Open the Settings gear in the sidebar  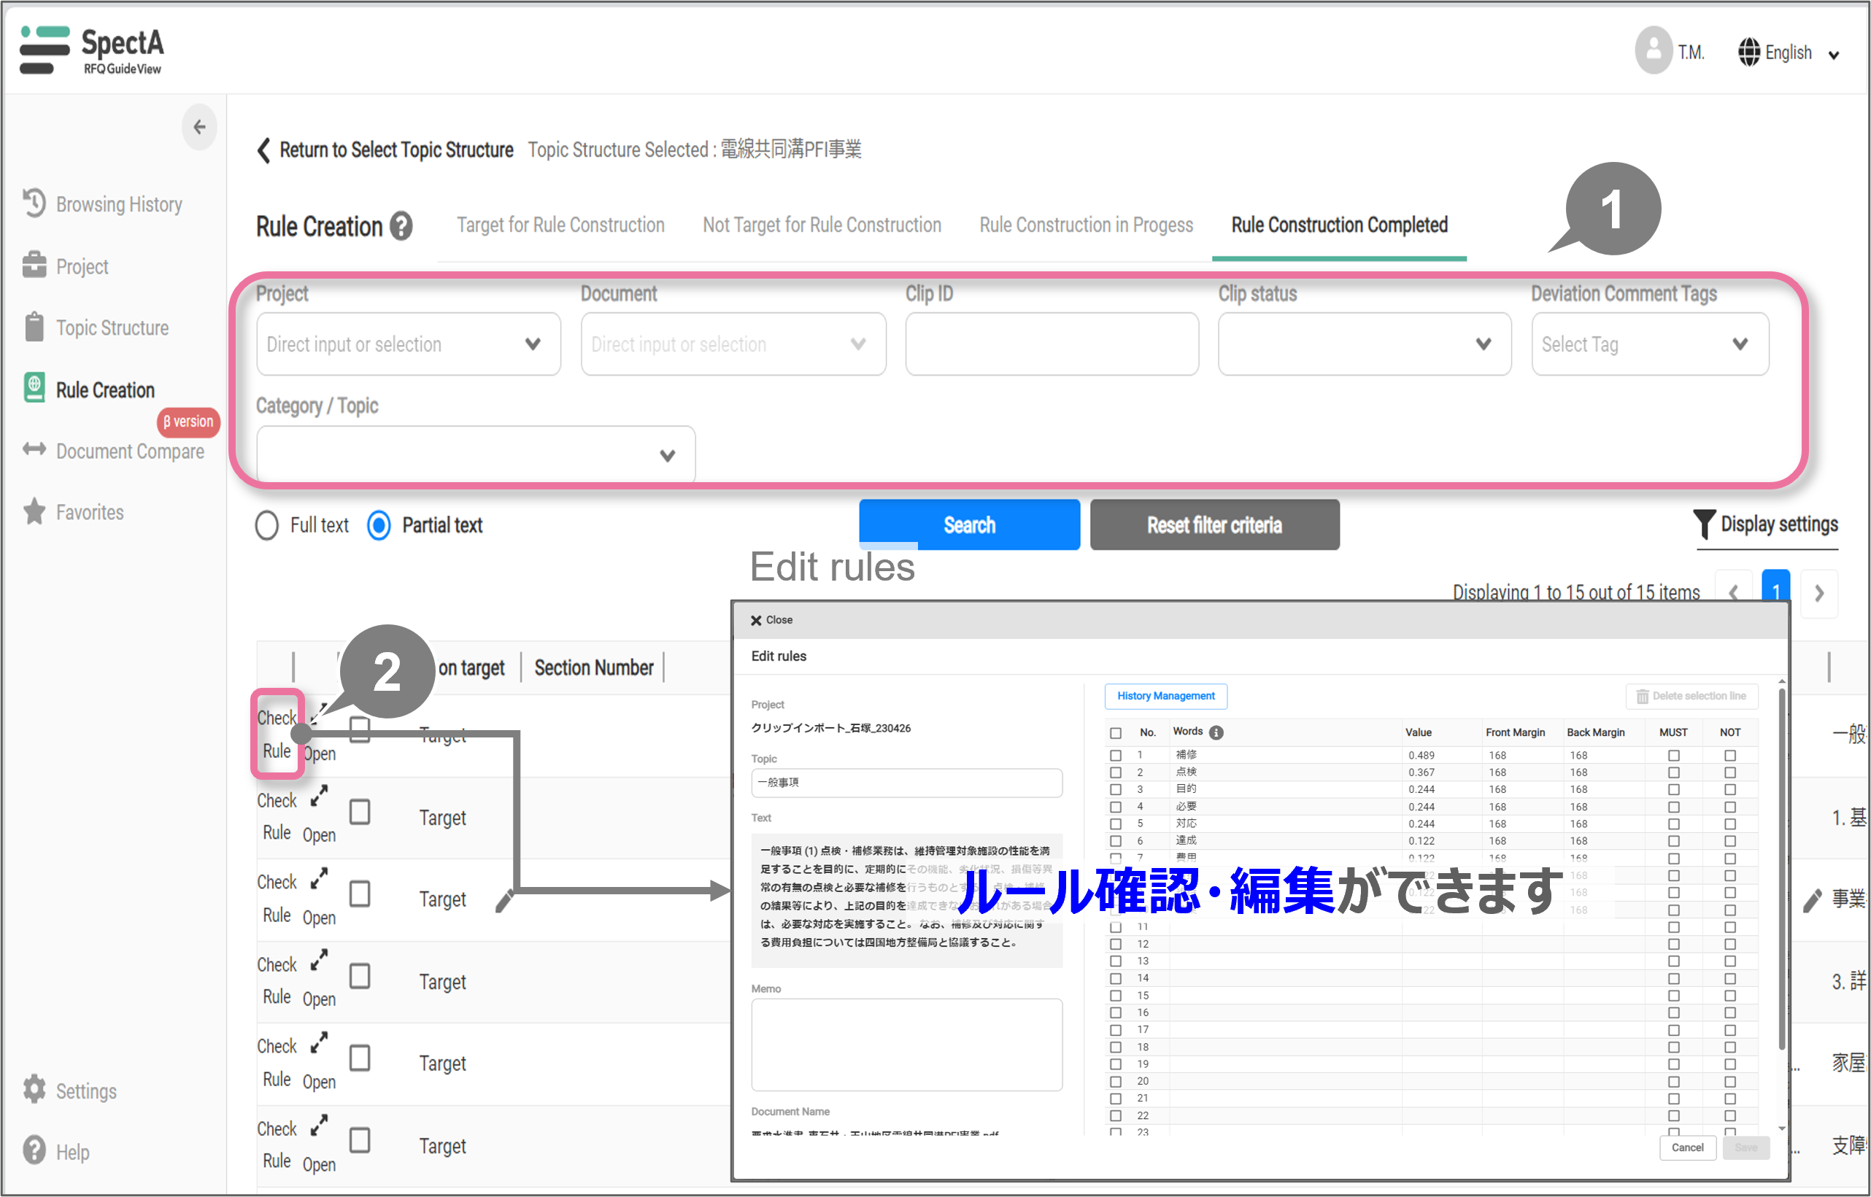[34, 1090]
